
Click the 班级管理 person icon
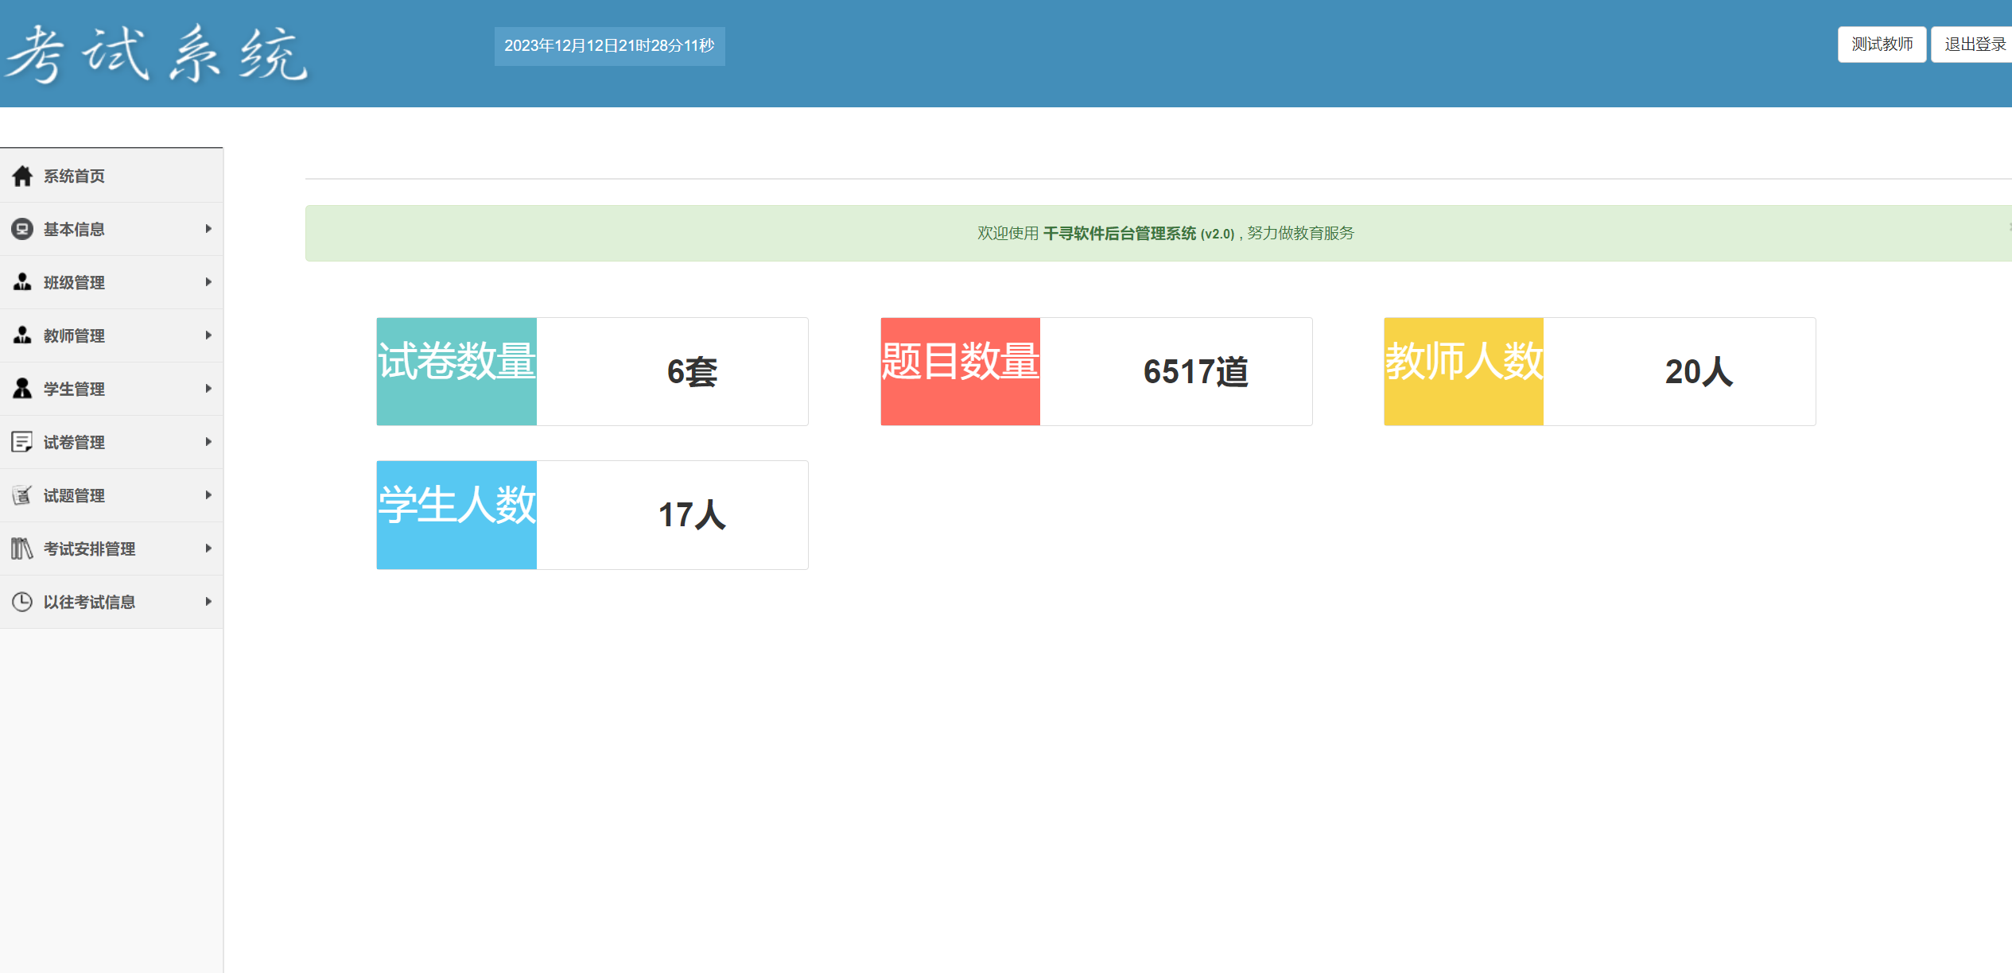(x=21, y=282)
